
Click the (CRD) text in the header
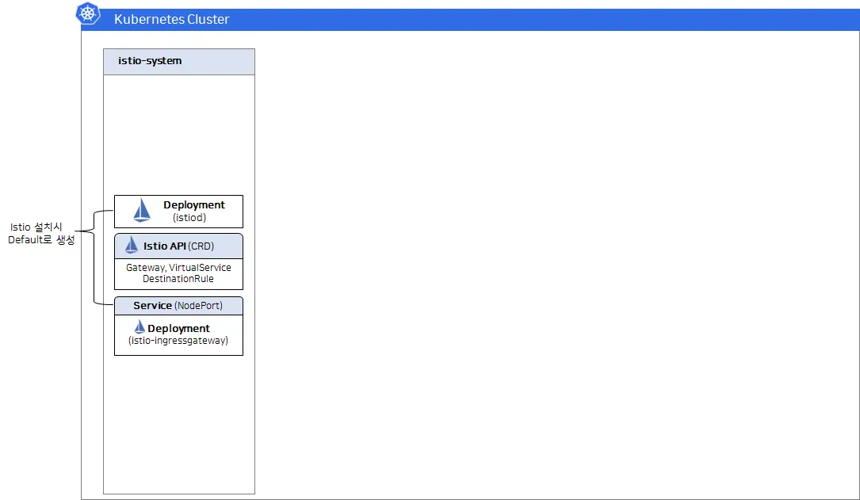pyautogui.click(x=201, y=246)
